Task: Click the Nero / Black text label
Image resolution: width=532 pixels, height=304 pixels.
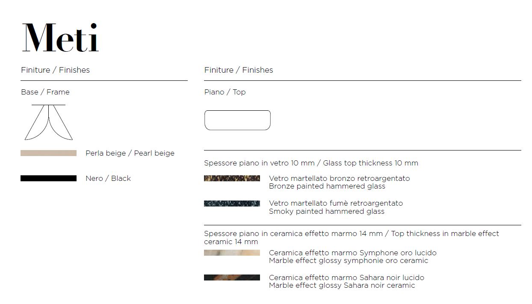Action: [x=108, y=178]
